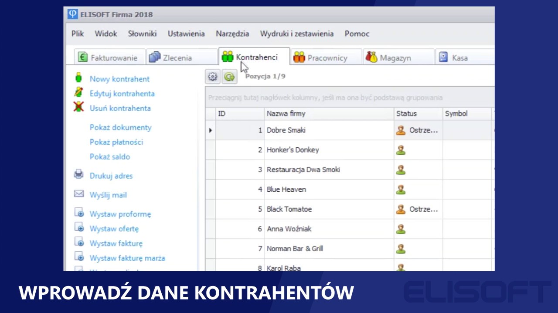Select the Norman Bar & Grill company name
Screen dimensions: 558x313
tap(295, 249)
